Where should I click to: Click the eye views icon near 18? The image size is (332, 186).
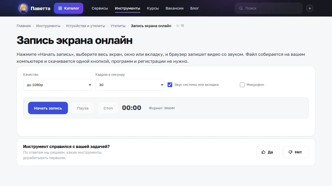(178, 26)
